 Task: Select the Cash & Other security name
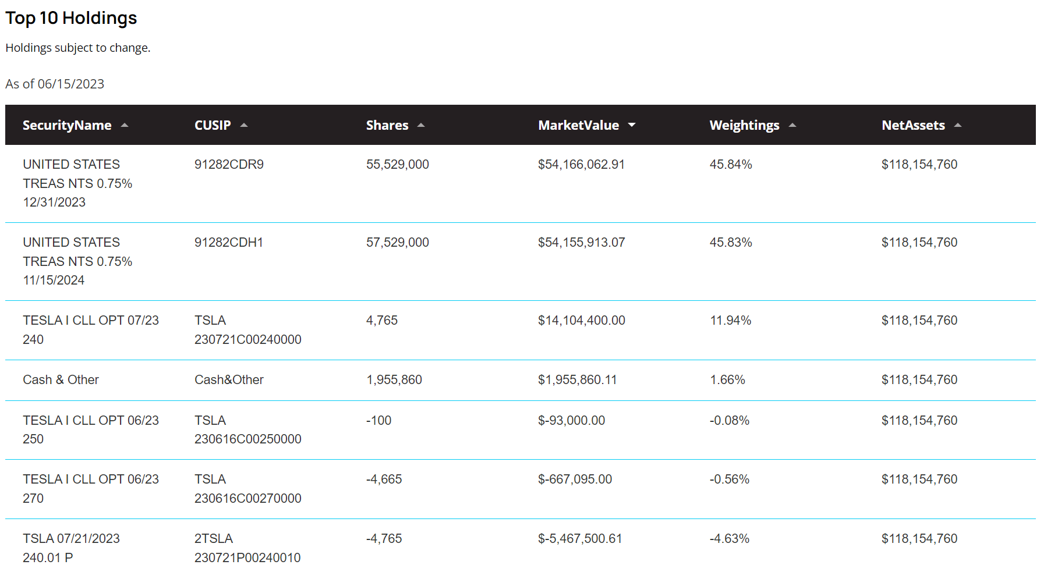pyautogui.click(x=61, y=380)
